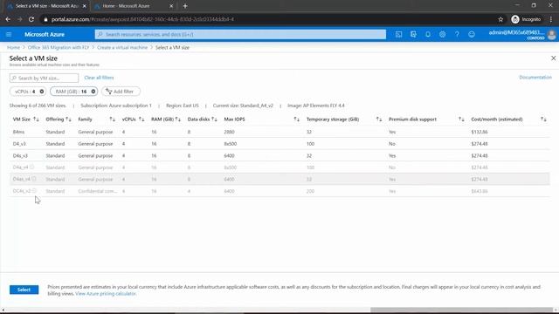
Task: Focus the Search by VM size box
Action: (44, 78)
